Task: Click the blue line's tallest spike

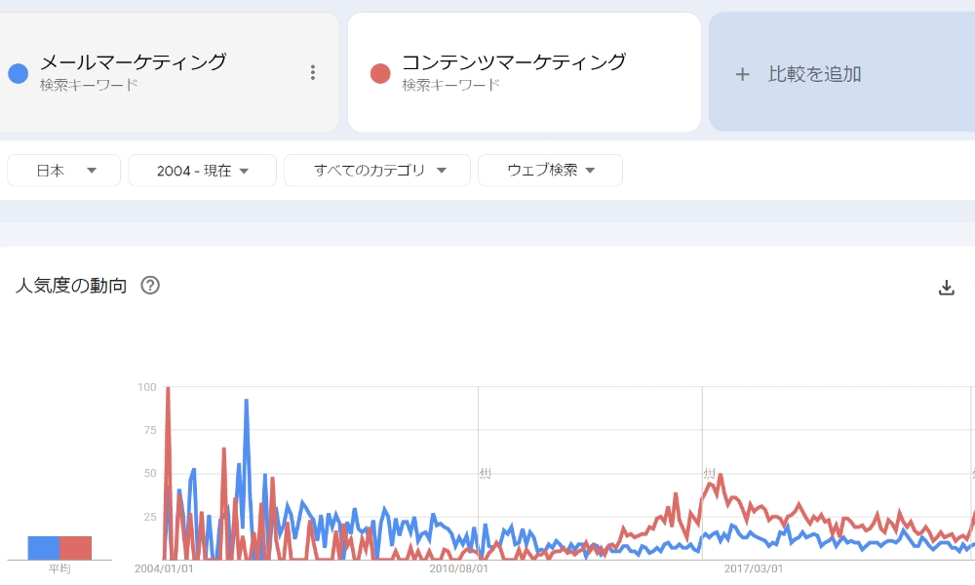Action: [247, 401]
